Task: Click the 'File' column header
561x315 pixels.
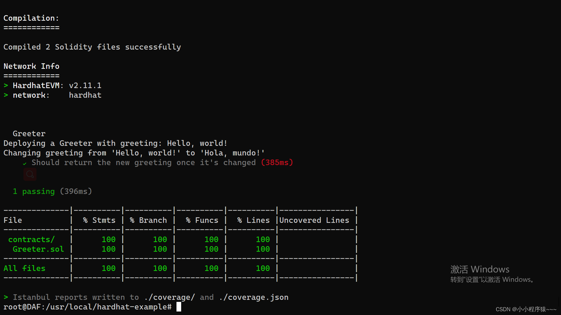Action: (x=13, y=220)
